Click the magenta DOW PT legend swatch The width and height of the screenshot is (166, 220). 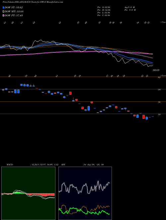pyautogui.click(x=3, y=15)
